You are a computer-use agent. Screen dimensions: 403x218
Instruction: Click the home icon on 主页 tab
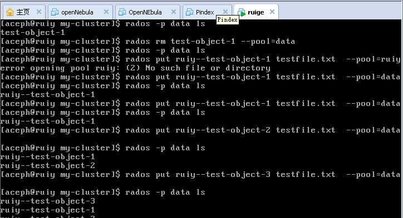point(10,12)
